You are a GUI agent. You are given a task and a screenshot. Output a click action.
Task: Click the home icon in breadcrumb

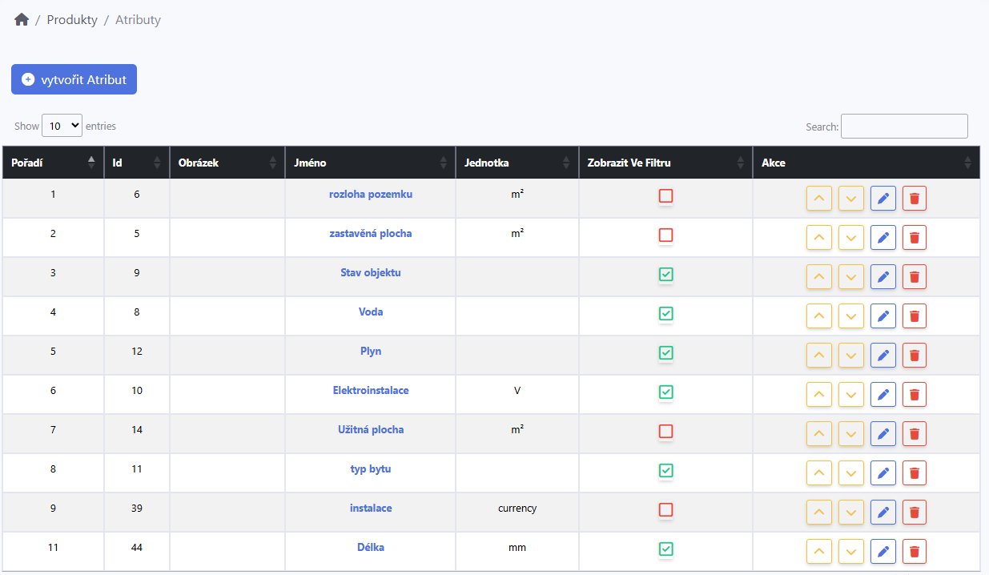pos(22,20)
